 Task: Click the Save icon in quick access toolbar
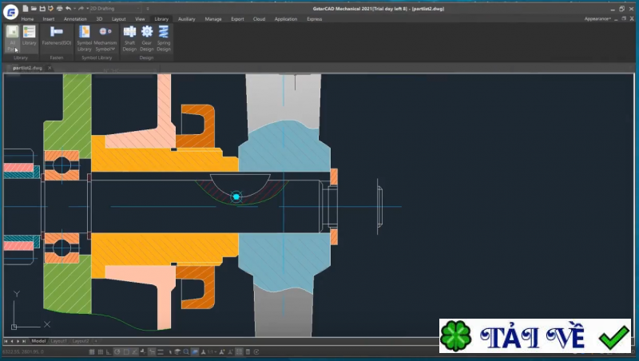click(42, 8)
